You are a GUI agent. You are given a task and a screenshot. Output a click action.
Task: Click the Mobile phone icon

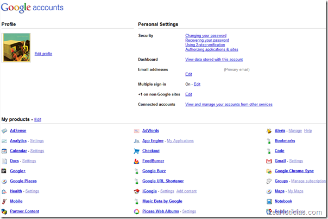4,201
